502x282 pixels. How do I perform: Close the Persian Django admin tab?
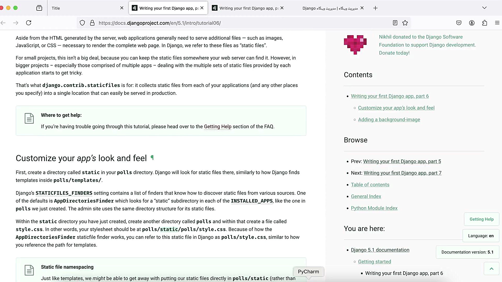pos(362,8)
